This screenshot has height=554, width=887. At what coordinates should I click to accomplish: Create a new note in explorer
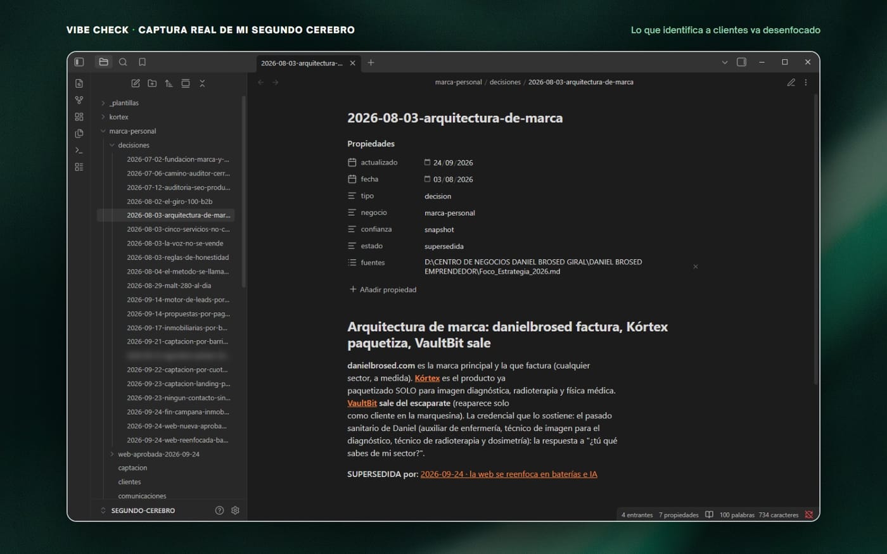tap(136, 84)
